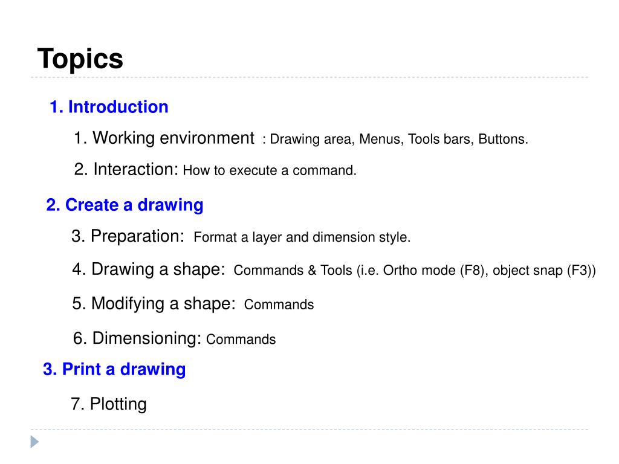Click the triangle arrow icon at bottom left
Viewport: 619px width, 464px height.
point(34,442)
